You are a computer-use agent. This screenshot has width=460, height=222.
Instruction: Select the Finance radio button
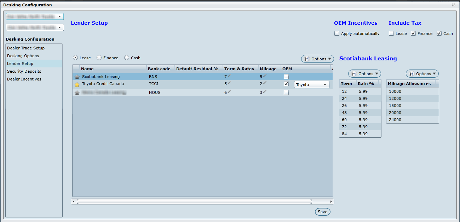[x=99, y=58]
